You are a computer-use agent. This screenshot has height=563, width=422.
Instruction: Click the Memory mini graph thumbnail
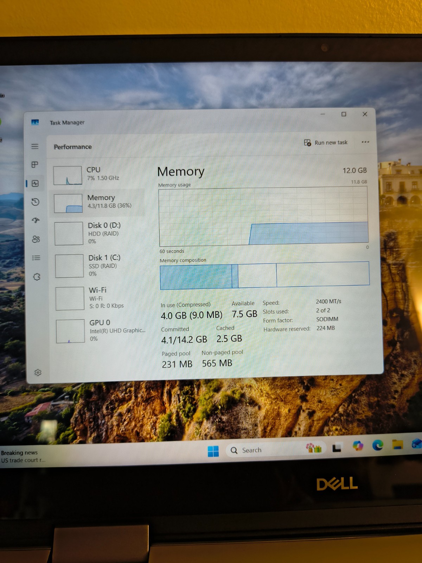[68, 203]
